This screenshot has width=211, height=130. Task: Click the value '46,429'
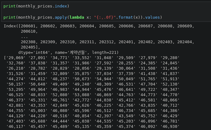tap(170, 116)
